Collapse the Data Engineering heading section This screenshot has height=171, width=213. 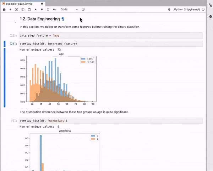point(15,22)
